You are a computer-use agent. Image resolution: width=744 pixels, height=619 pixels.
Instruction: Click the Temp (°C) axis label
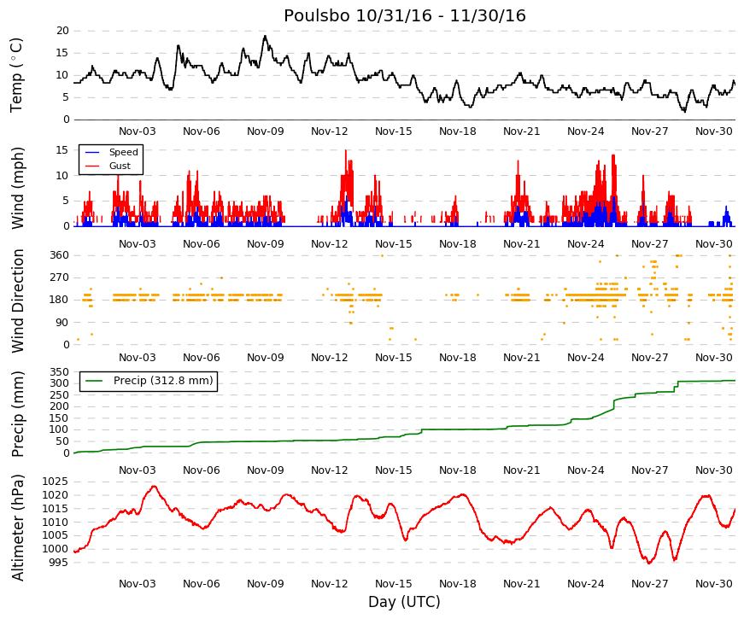pos(16,75)
